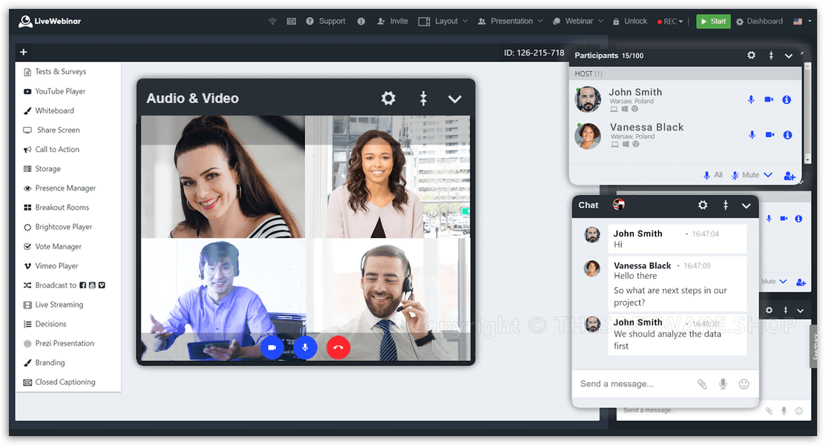
Task: Click add participant icon in Participants panel
Action: point(789,176)
